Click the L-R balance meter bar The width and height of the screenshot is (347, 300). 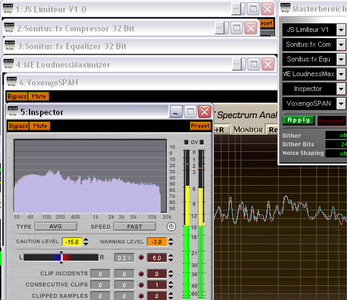pos(61,258)
